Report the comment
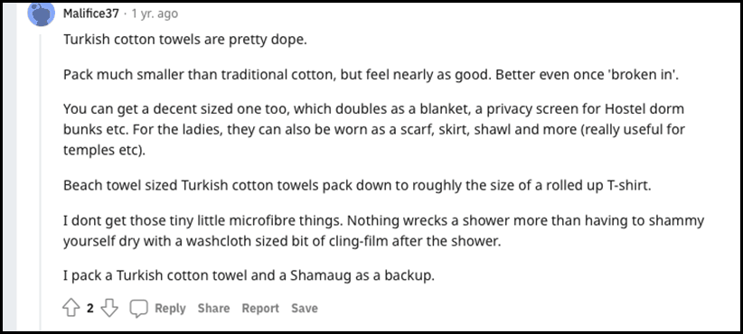 tap(260, 309)
